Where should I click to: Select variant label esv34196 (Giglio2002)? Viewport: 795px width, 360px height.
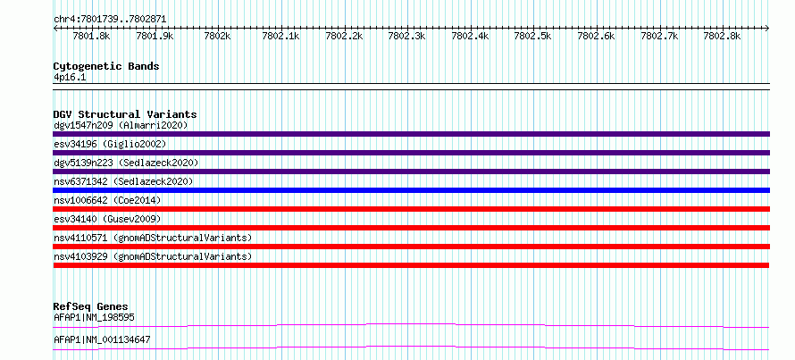click(x=110, y=144)
